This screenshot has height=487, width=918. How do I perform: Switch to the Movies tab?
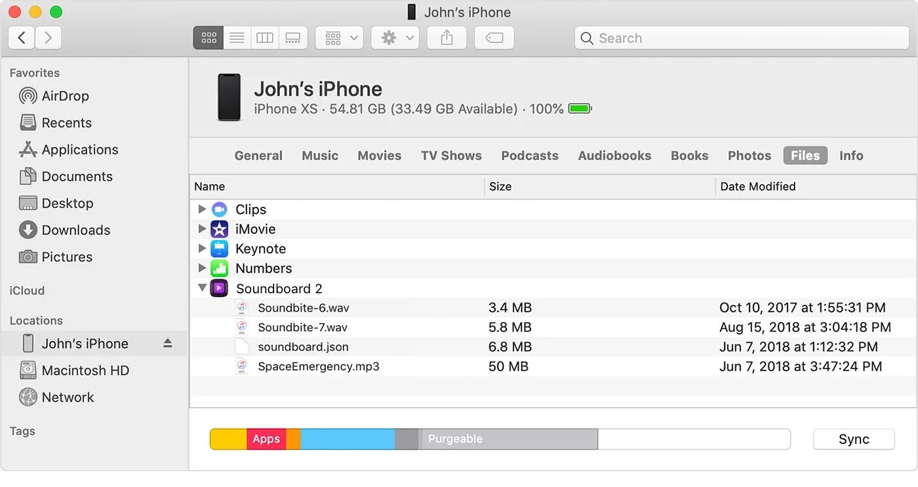[x=379, y=155]
